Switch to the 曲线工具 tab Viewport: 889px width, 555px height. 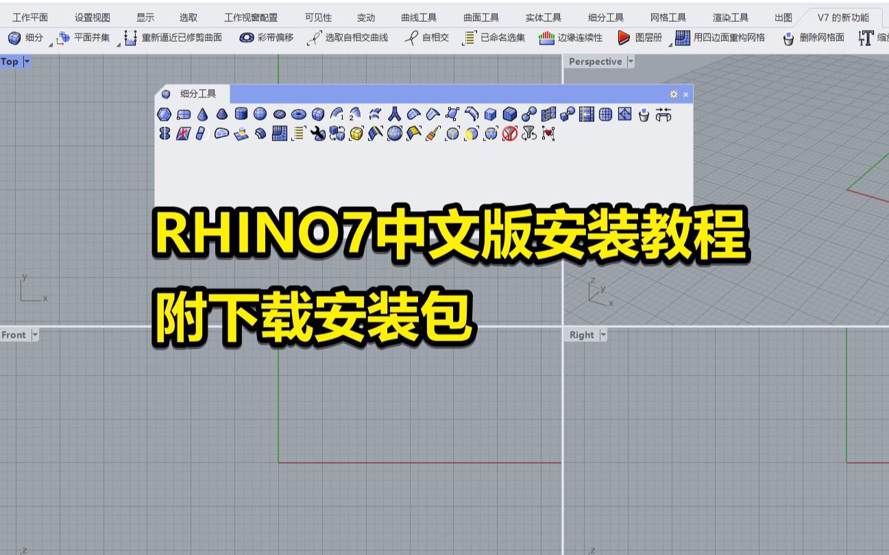click(419, 18)
